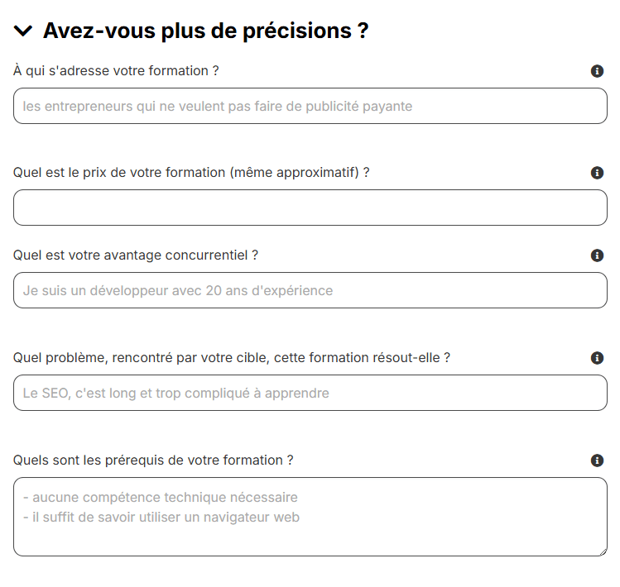
Task: View info about the problem solved question
Action: pyautogui.click(x=597, y=358)
